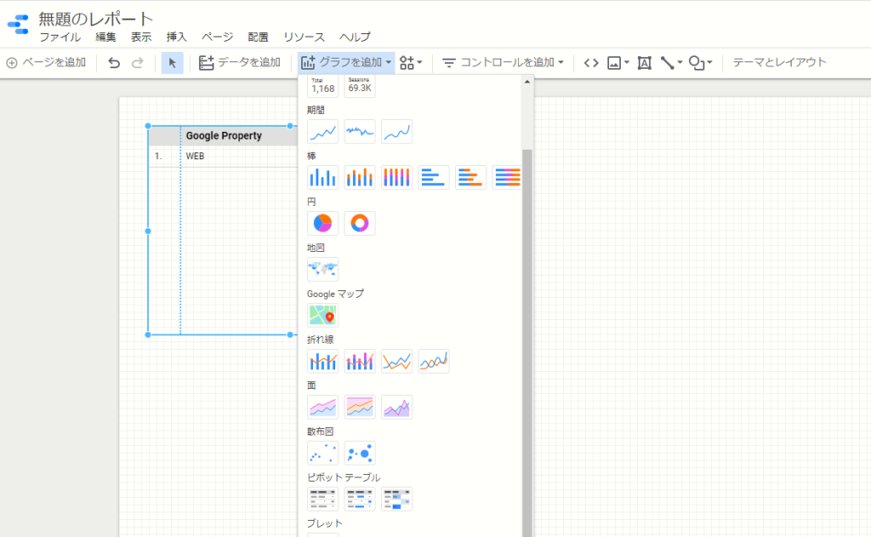
Task: Insert a stacked column chart
Action: pyautogui.click(x=360, y=177)
